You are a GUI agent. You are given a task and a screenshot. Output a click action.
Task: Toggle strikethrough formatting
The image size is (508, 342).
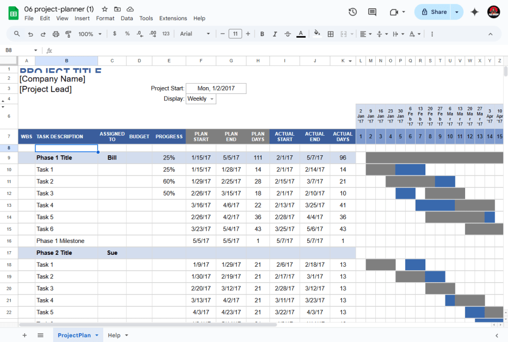[x=288, y=34]
